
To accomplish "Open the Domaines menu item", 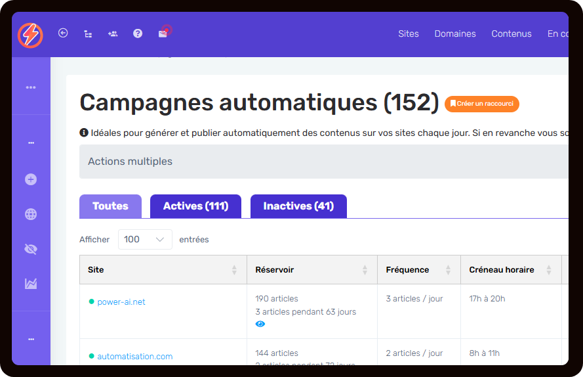I will coord(455,34).
